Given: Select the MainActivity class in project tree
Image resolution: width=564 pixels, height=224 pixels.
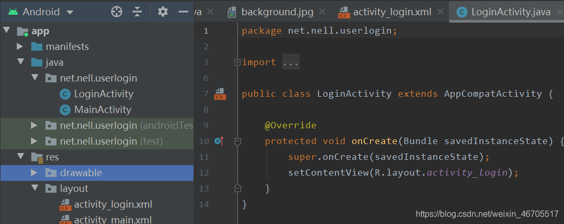Looking at the screenshot, I should pyautogui.click(x=102, y=110).
